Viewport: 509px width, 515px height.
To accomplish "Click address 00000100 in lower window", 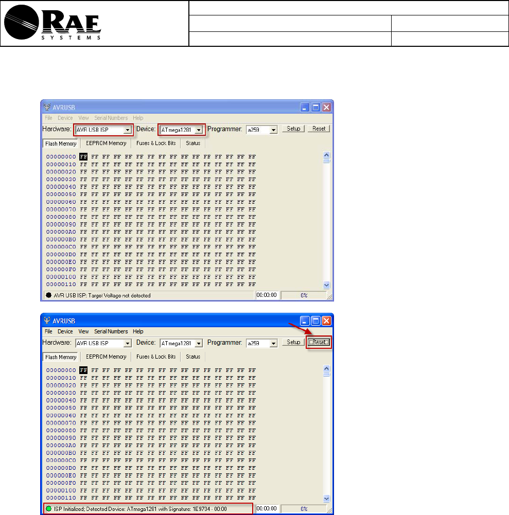I will coord(61,490).
